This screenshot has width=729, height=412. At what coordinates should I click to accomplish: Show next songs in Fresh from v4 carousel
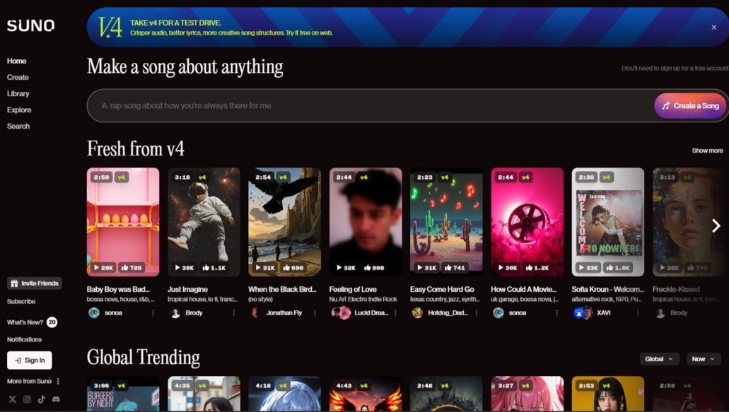pos(716,225)
